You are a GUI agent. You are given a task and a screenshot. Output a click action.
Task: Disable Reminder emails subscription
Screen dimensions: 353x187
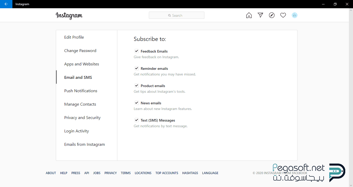click(x=137, y=68)
